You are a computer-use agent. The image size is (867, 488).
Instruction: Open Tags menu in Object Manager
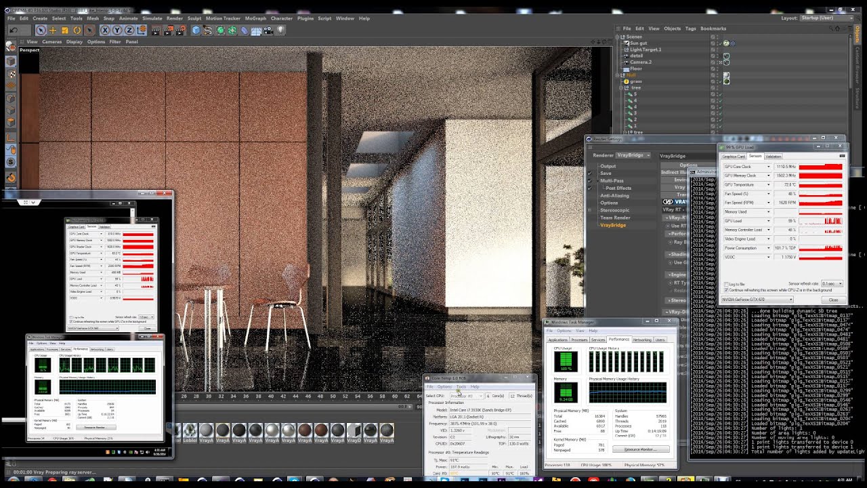(690, 28)
